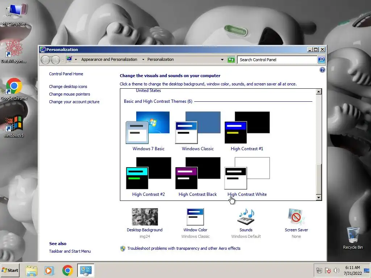Open Change desktop icons link
Image resolution: width=371 pixels, height=278 pixels.
click(68, 87)
